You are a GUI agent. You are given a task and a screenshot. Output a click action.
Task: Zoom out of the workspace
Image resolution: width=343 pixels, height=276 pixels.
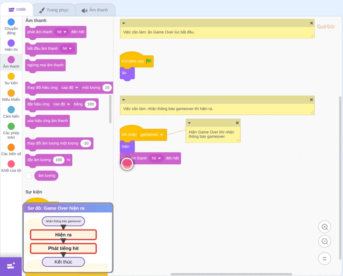pyautogui.click(x=324, y=241)
